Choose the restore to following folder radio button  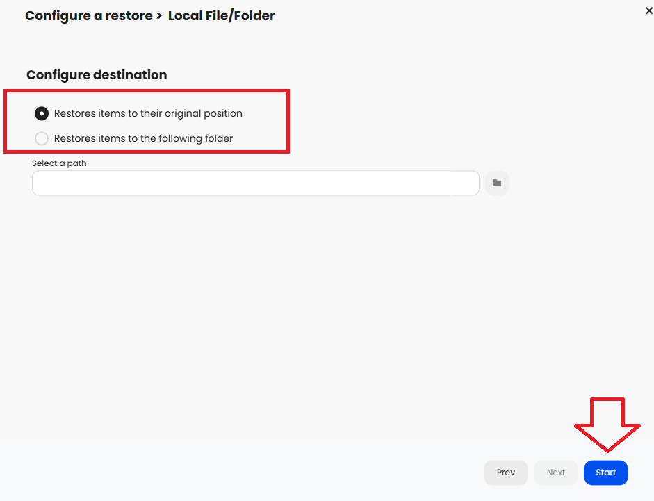42,138
